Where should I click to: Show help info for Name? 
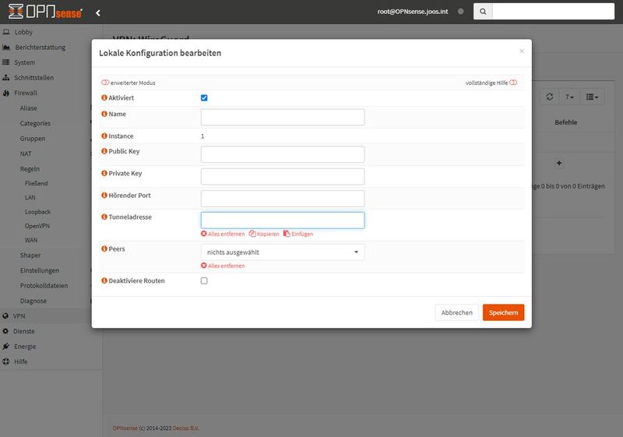[104, 114]
